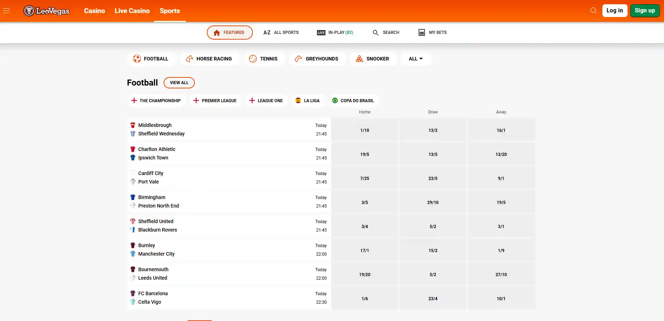Image resolution: width=664 pixels, height=321 pixels.
Task: Select Port Vale away odds 9/1
Action: click(x=501, y=179)
